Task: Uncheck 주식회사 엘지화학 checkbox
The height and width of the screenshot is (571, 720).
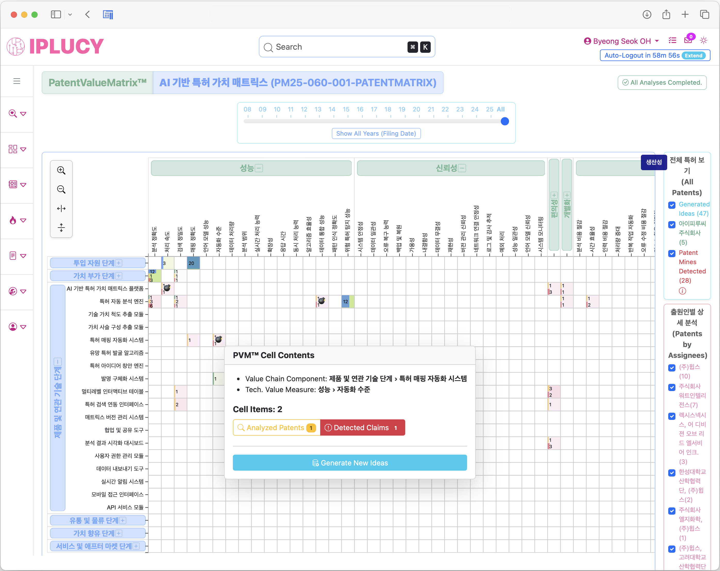Action: click(672, 511)
